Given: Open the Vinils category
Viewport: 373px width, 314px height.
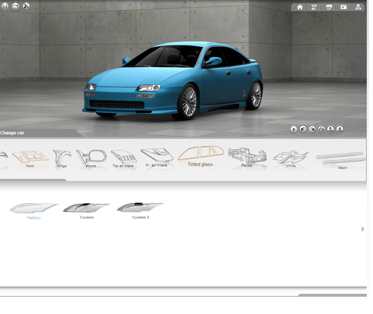Looking at the screenshot, I should coord(291,159).
